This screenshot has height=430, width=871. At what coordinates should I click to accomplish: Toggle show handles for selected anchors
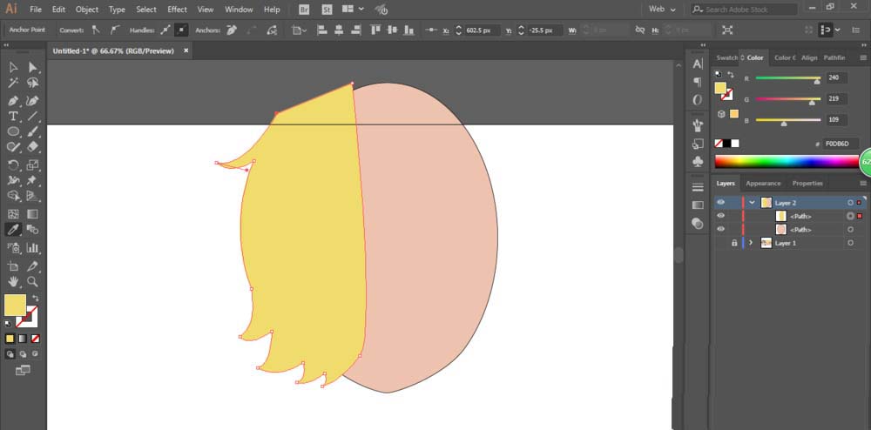click(x=165, y=30)
